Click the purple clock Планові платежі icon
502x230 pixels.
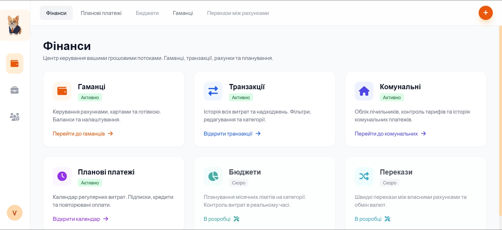click(x=62, y=176)
